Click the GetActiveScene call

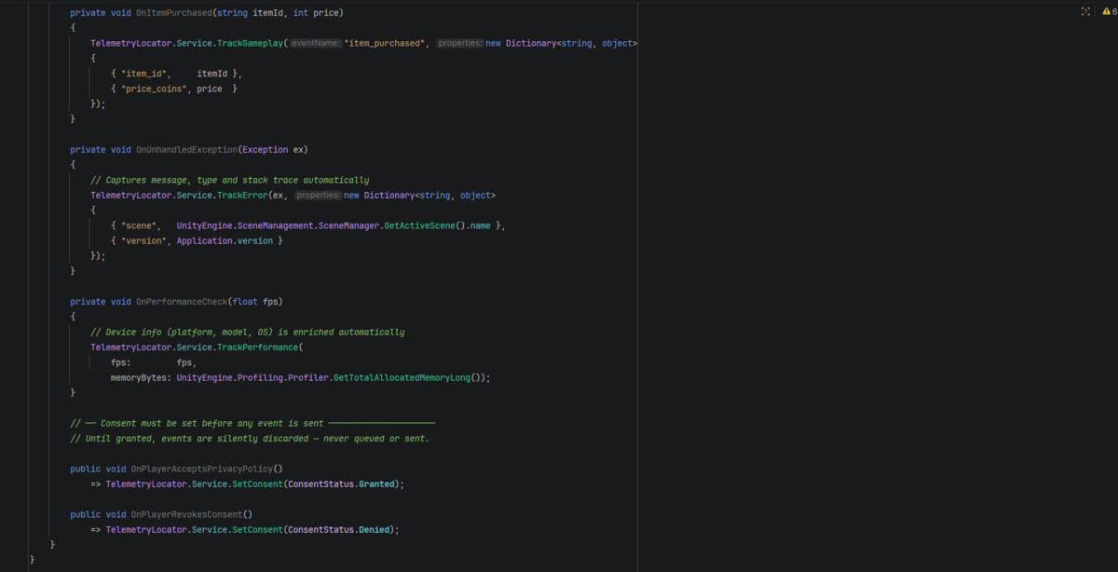pos(418,225)
